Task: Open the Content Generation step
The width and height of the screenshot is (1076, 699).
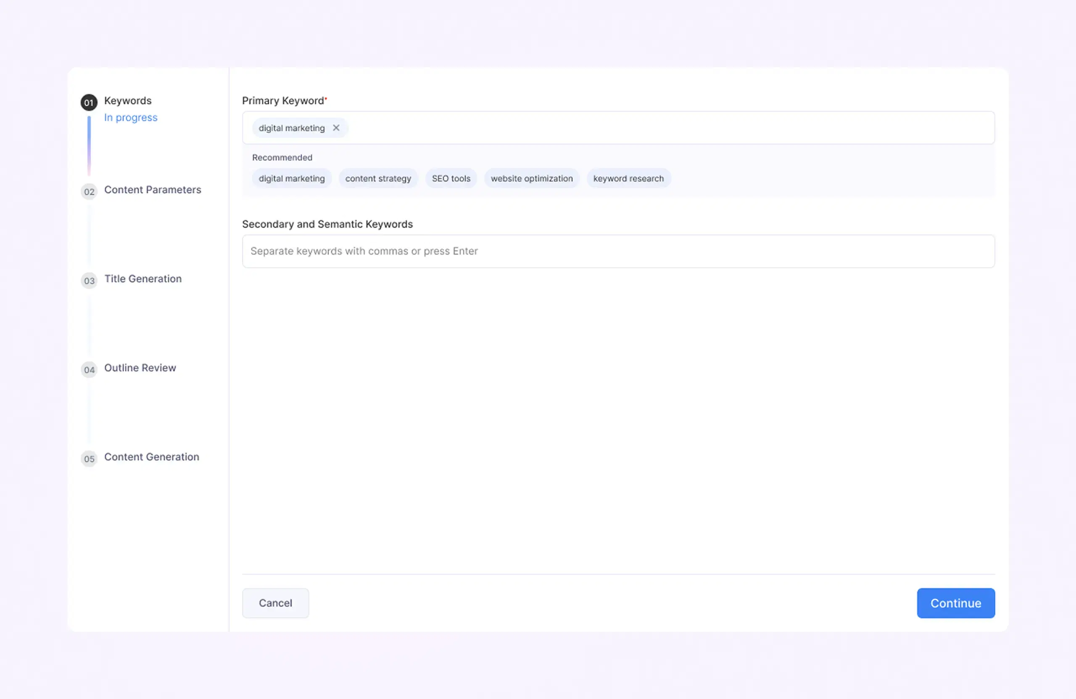Action: tap(151, 456)
